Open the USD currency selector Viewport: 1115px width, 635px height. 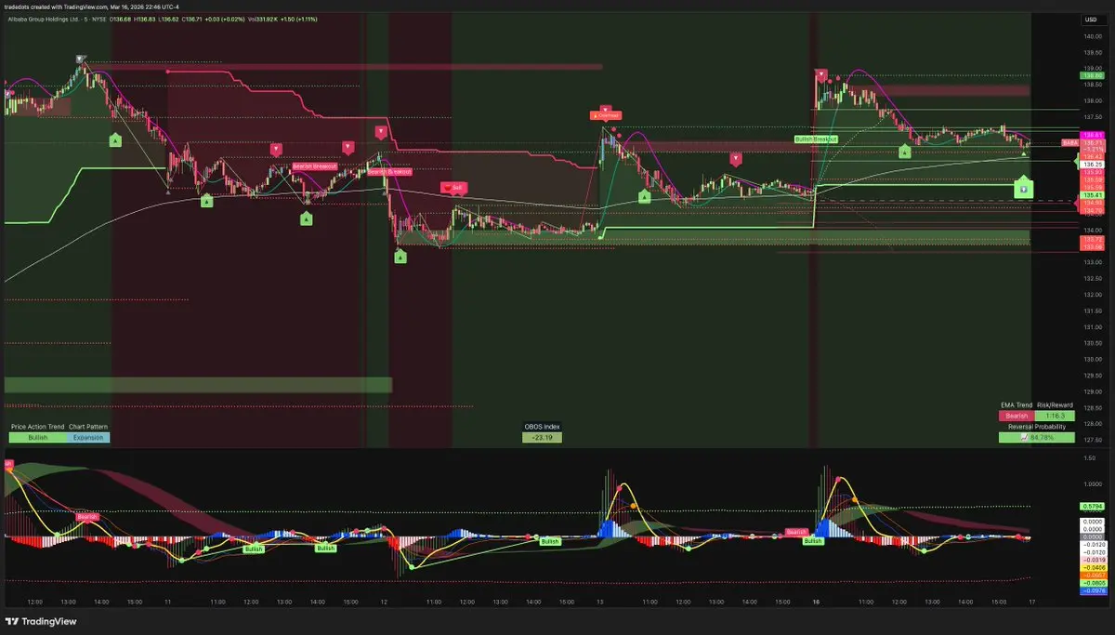(x=1089, y=19)
